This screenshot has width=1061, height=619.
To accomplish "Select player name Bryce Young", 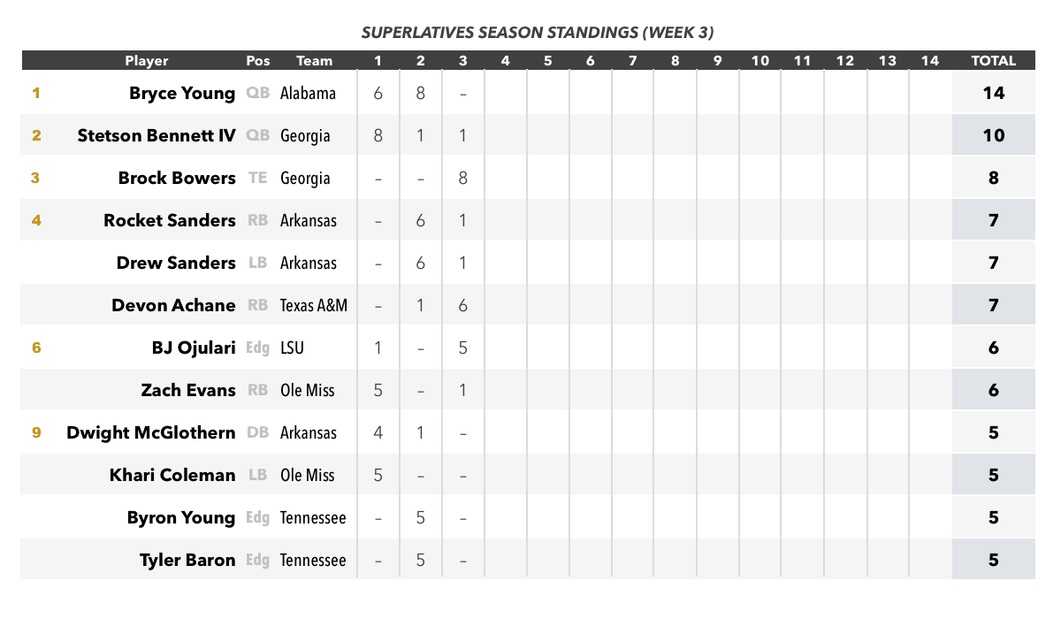I will click(x=182, y=93).
